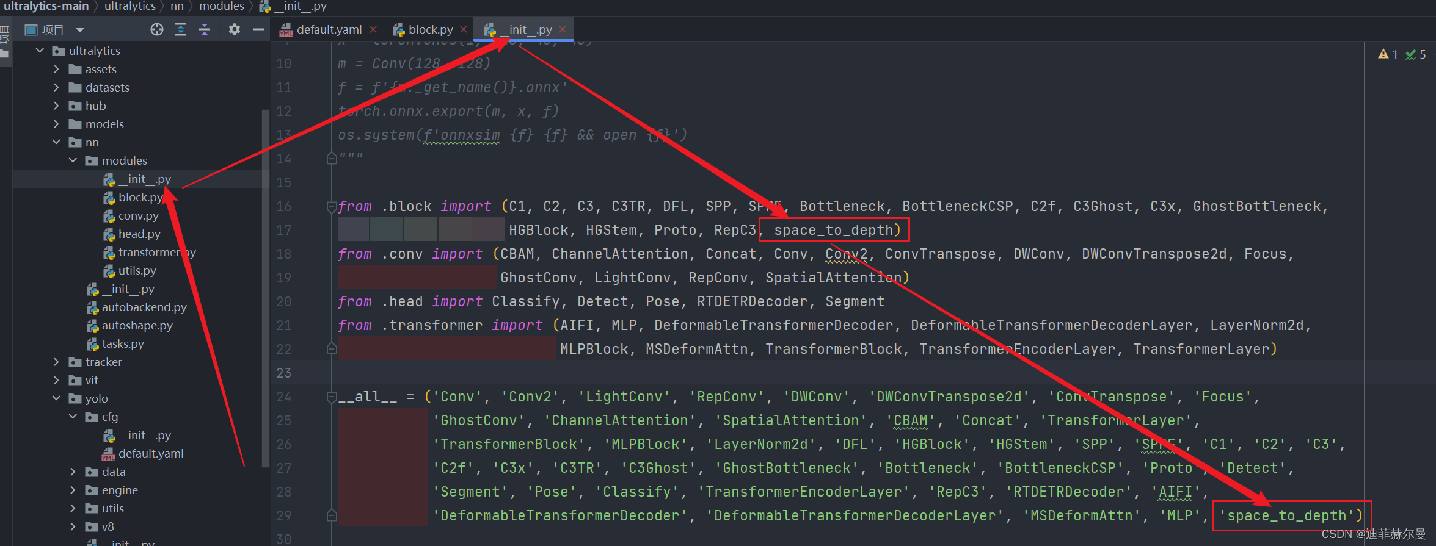Expand the vit folder
The width and height of the screenshot is (1436, 546).
[x=57, y=380]
